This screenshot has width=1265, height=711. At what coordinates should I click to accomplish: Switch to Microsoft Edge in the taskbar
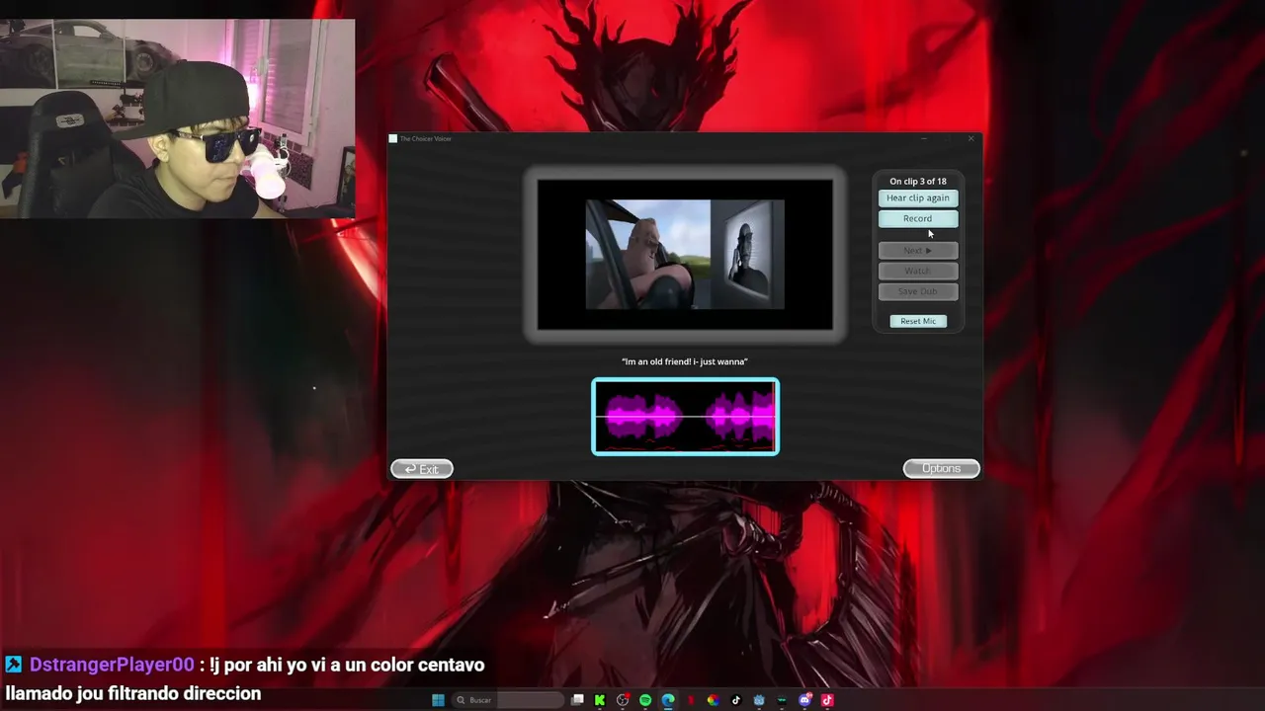pos(668,700)
